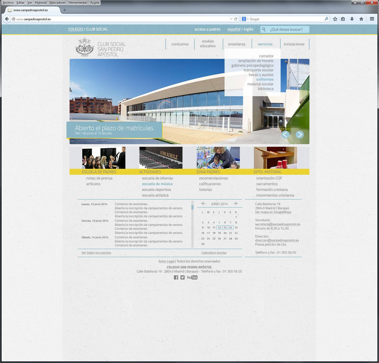Click the Calendario escolar link
This screenshot has height=363, width=379.
coord(214,253)
